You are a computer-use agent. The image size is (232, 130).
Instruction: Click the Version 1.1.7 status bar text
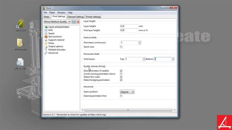click(74, 114)
